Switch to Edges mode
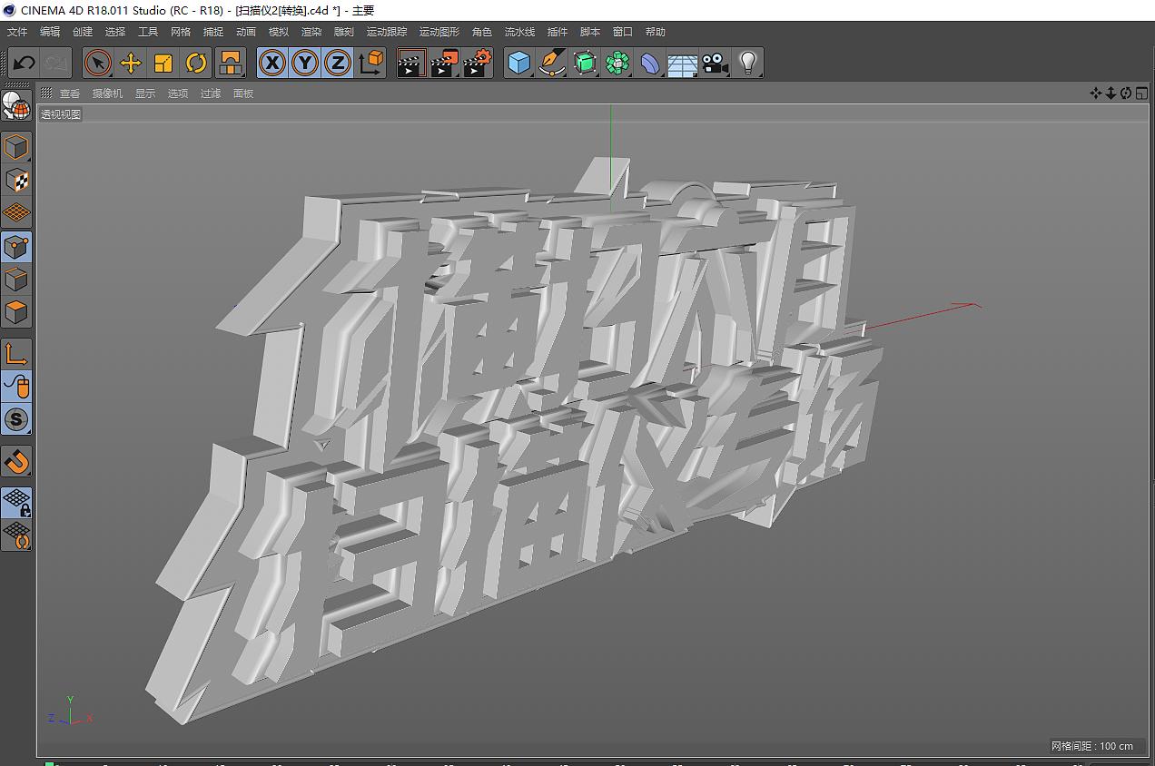The image size is (1155, 766). click(x=16, y=280)
